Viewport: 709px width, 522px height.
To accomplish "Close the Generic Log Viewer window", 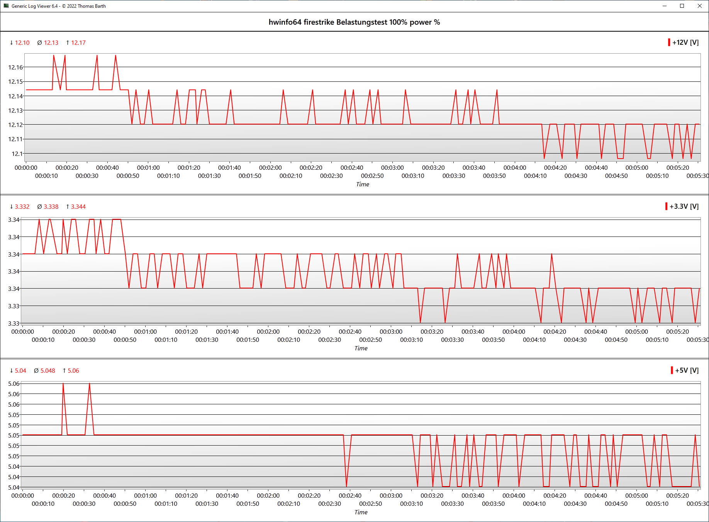I will [700, 6].
